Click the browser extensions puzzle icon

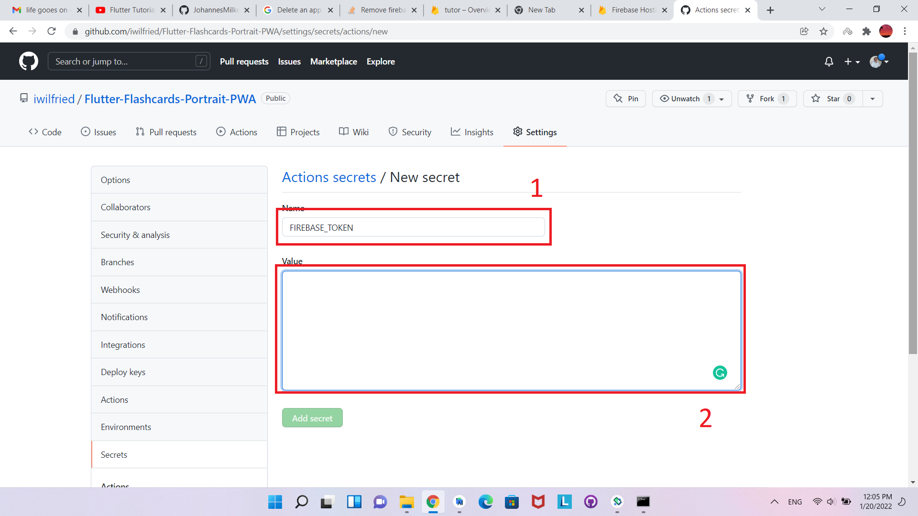tap(867, 31)
